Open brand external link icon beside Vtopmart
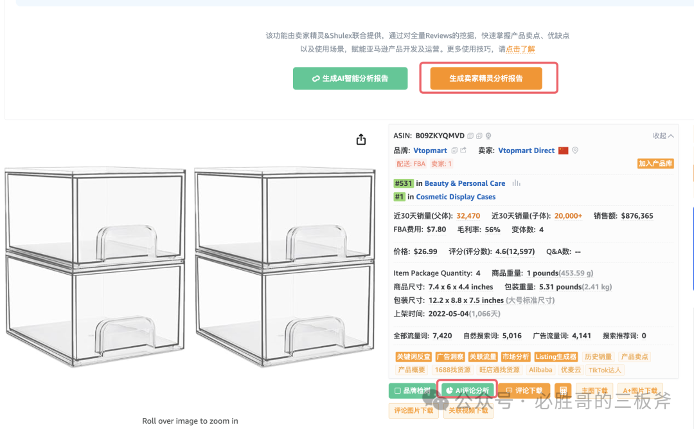 tap(463, 150)
